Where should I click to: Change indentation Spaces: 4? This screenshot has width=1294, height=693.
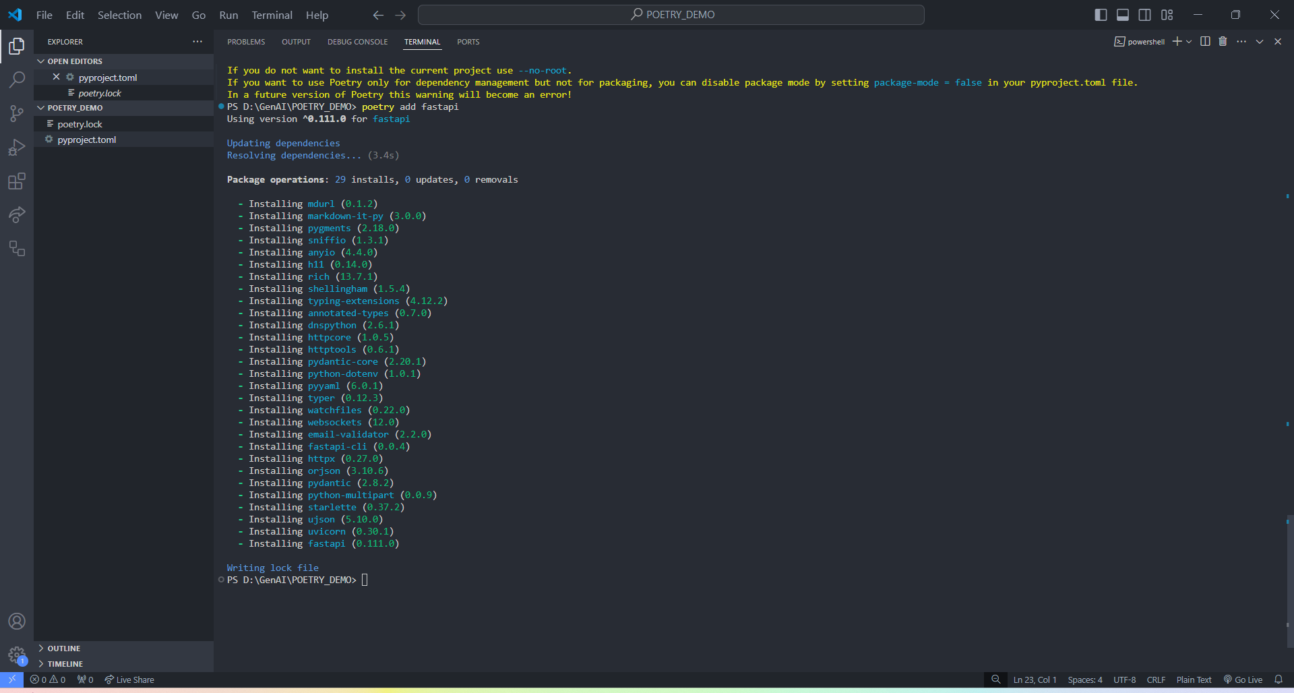(x=1084, y=680)
